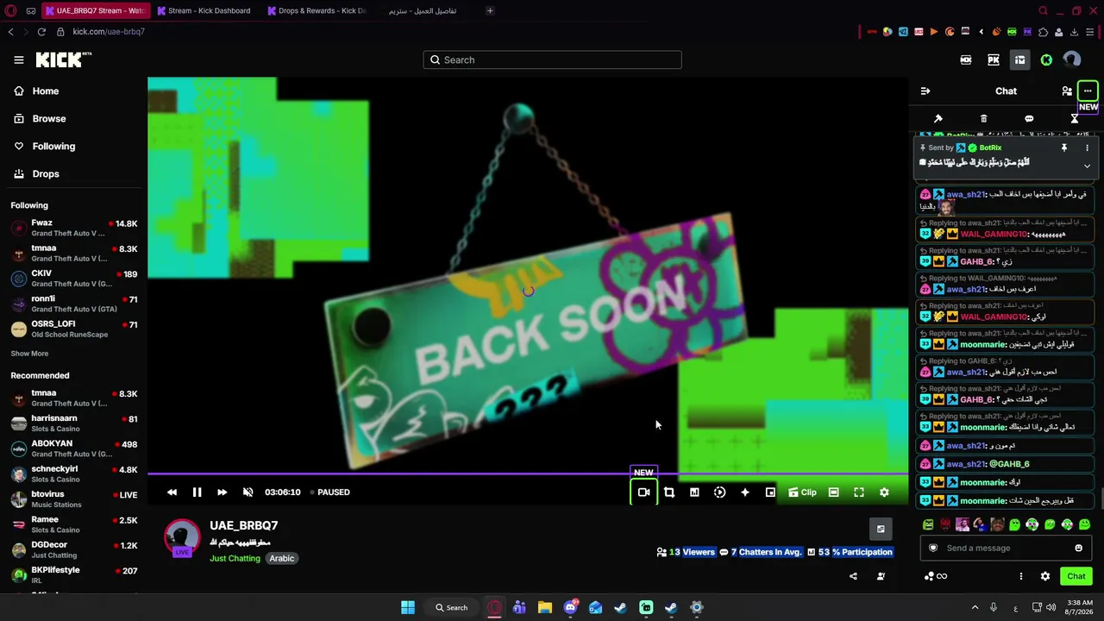Viewport: 1104px width, 621px height.
Task: Open harrisnaarn recommended channel
Action: coord(73,423)
